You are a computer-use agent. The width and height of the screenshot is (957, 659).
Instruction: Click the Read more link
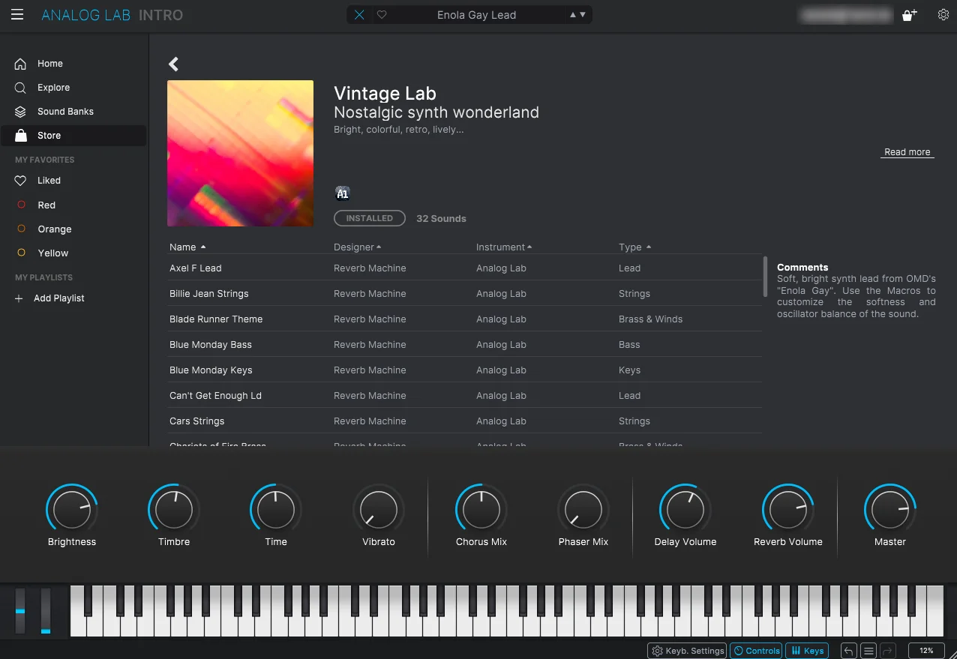coord(907,152)
